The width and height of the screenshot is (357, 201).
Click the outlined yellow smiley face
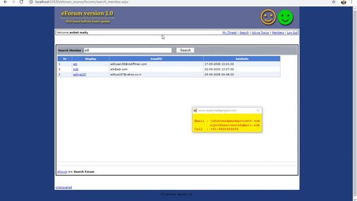pos(268,17)
